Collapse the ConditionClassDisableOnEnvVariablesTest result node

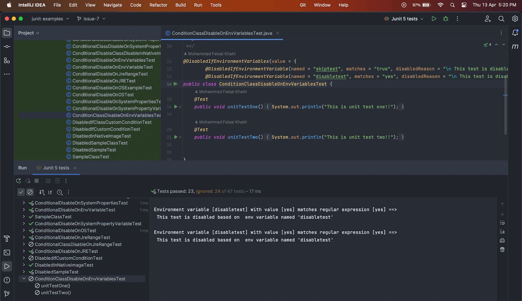point(24,279)
